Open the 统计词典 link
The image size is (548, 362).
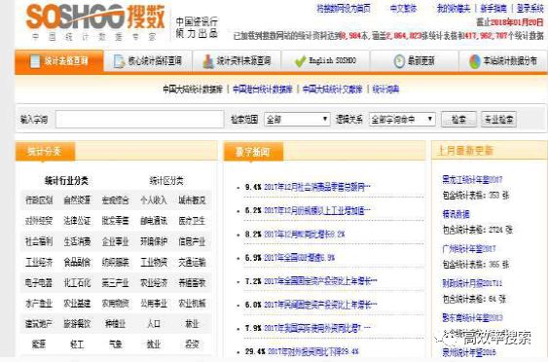click(385, 90)
